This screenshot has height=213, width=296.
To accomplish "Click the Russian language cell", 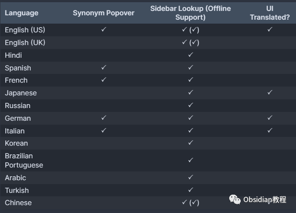I will point(18,106).
